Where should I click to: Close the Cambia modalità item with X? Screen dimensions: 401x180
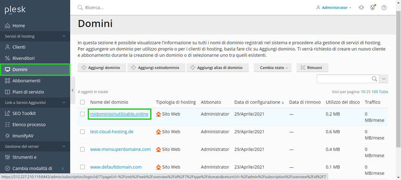[x=63, y=168]
